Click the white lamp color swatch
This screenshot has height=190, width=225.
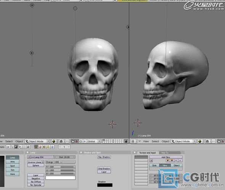(x=60, y=178)
